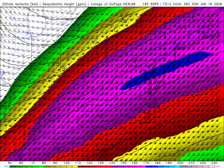Click the colorbar label 230

coord(214,163)
